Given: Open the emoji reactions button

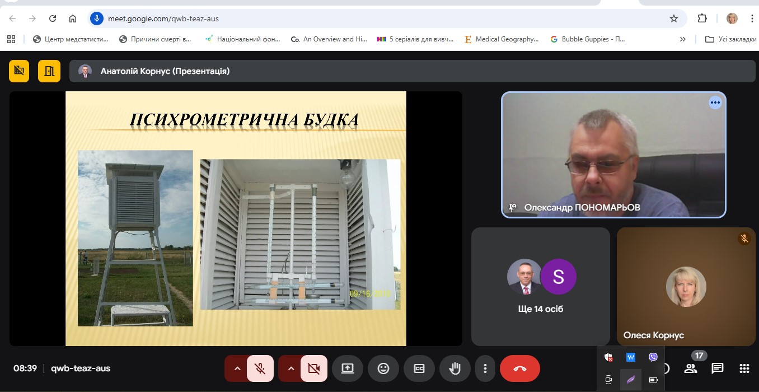Looking at the screenshot, I should [383, 368].
